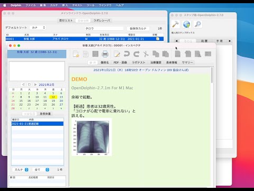Select the ラボテスト tab
The width and height of the screenshot is (254, 191).
coord(139,63)
